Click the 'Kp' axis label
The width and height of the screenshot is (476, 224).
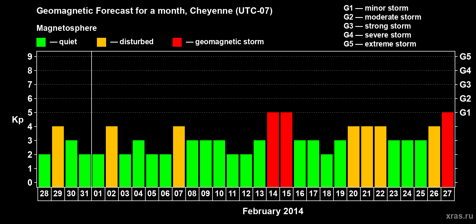18,120
